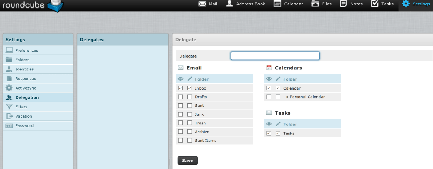Open the Mail envelope icon
Screen dimensions: 433x169
[x=202, y=4]
